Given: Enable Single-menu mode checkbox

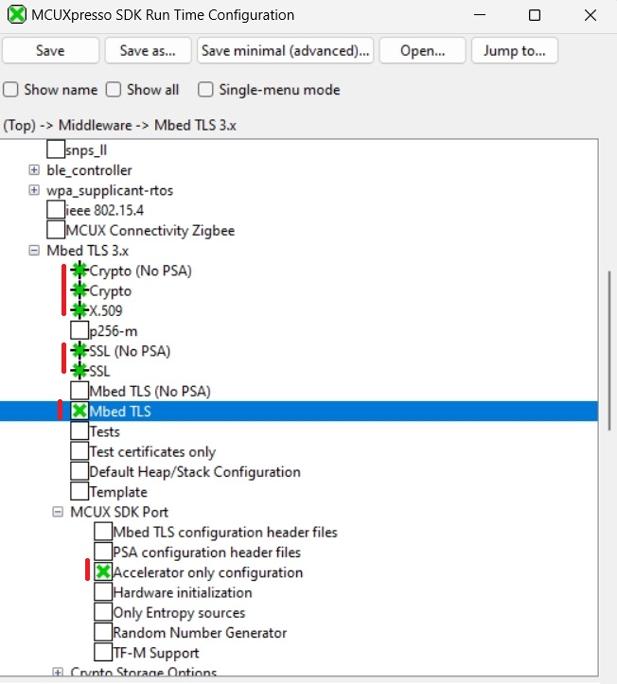Looking at the screenshot, I should click(x=205, y=90).
